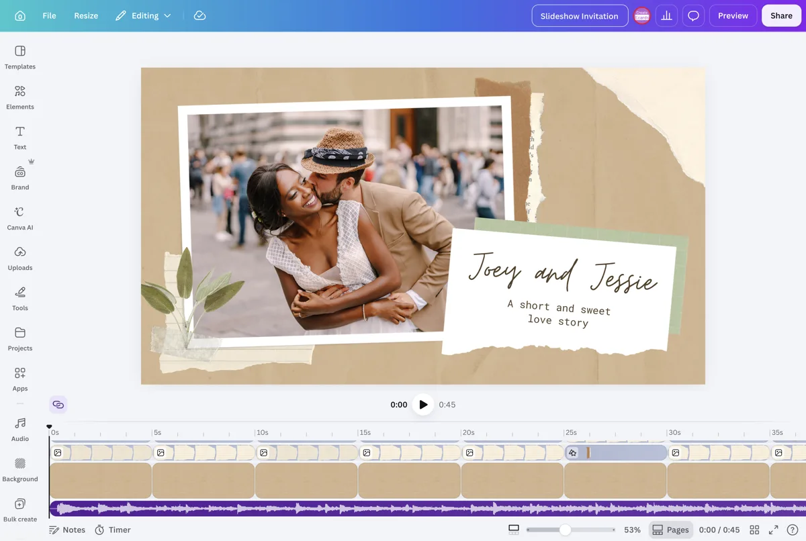This screenshot has height=541, width=806.
Task: Select the purple audio waveform track
Action: 428,509
